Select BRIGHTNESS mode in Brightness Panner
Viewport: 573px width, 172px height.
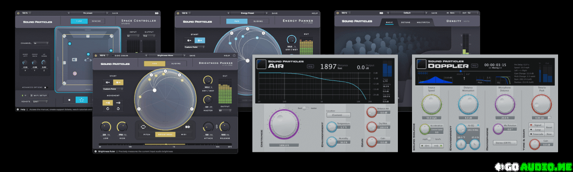coord(165,134)
